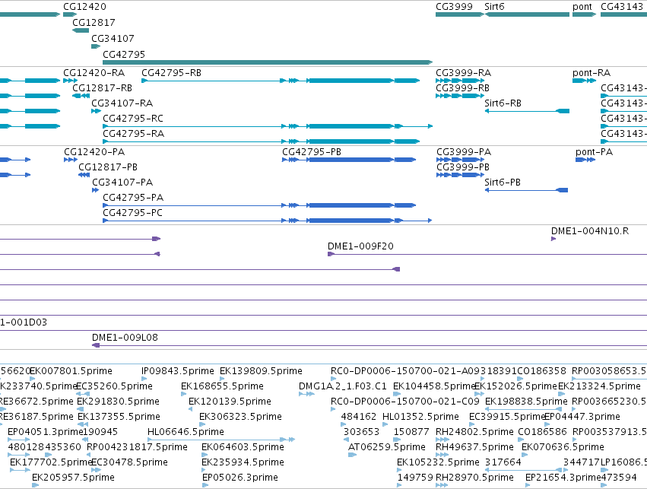The width and height of the screenshot is (647, 489).
Task: Open EST EK205957.5prime
Action: [x=73, y=478]
